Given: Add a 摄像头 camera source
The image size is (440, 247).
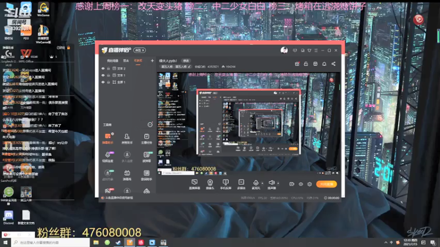Looking at the screenshot, I should point(210,184).
